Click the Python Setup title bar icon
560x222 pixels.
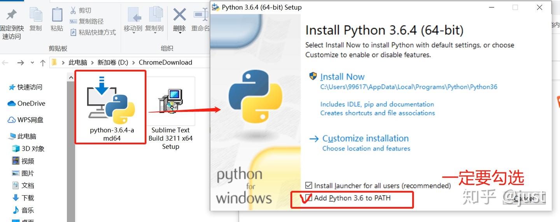(215, 7)
